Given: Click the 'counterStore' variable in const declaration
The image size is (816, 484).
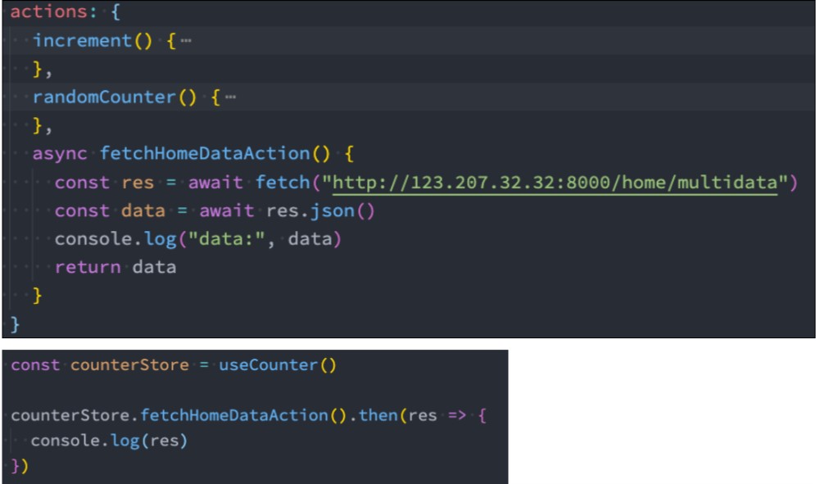Looking at the screenshot, I should tap(129, 364).
